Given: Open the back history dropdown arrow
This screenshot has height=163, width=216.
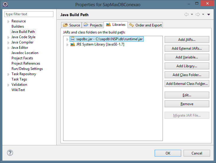Looking at the screenshot, I should (x=192, y=14).
